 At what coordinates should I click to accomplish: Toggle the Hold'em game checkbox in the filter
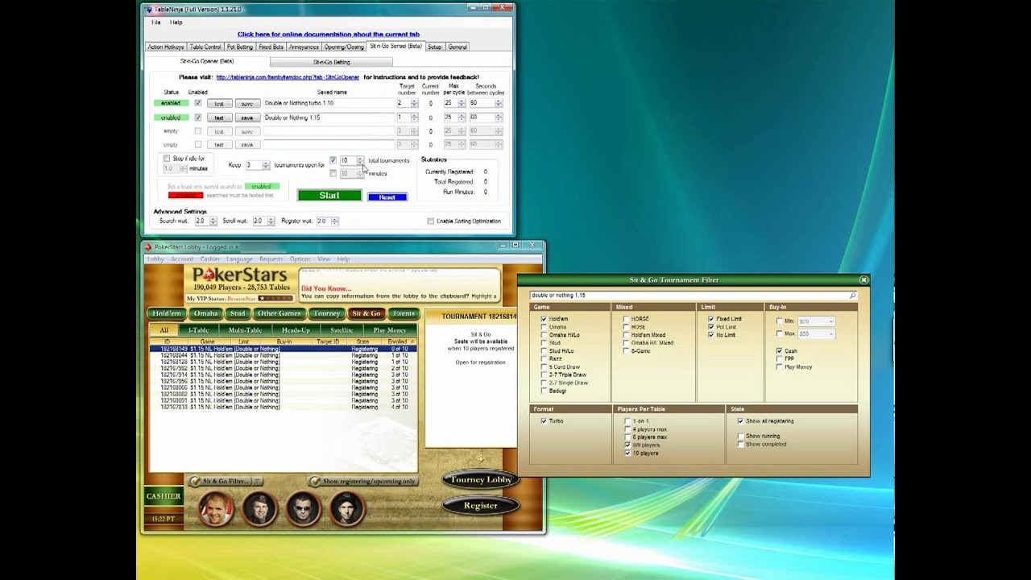[544, 319]
